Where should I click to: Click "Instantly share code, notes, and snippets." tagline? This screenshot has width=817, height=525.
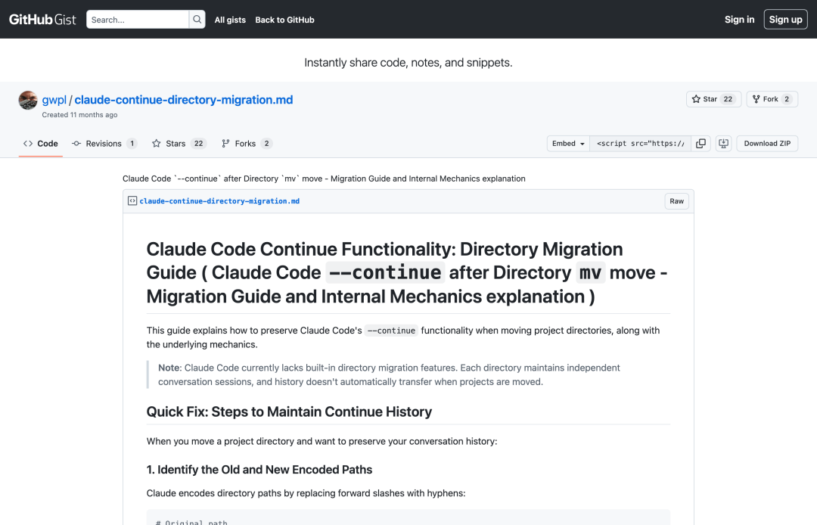(x=408, y=63)
